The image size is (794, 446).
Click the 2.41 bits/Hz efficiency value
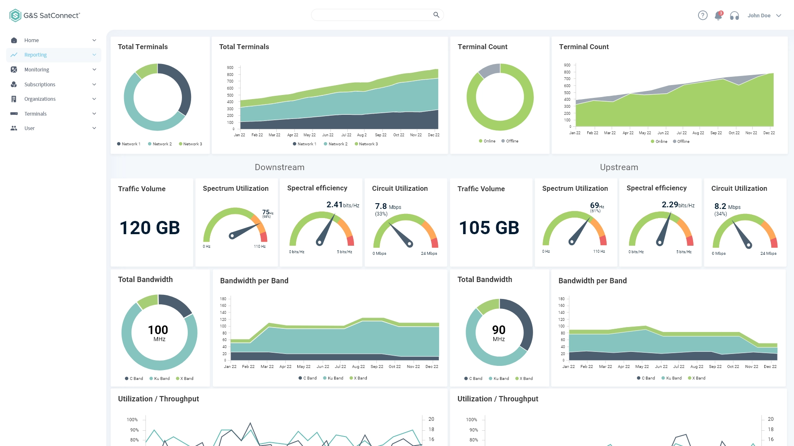coord(342,205)
